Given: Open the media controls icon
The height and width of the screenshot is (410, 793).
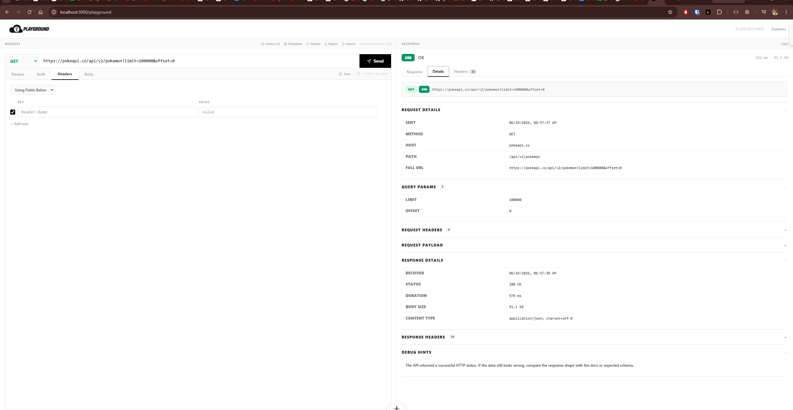Looking at the screenshot, I should pos(764,12).
